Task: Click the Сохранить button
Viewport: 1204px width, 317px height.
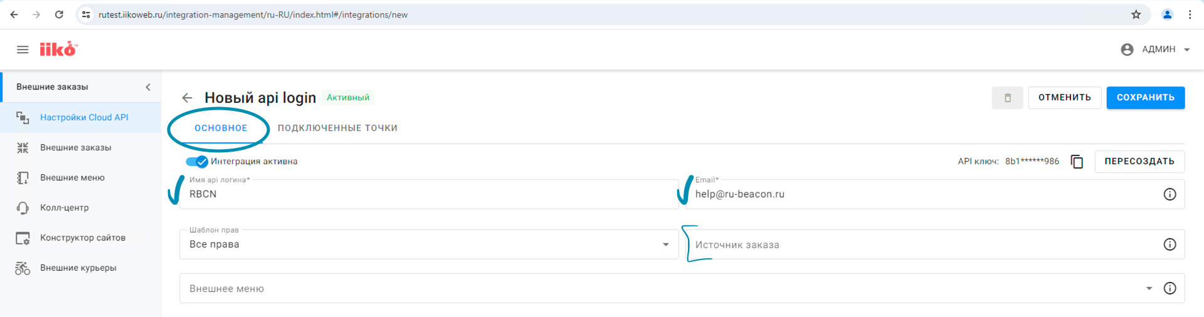Action: coord(1145,98)
